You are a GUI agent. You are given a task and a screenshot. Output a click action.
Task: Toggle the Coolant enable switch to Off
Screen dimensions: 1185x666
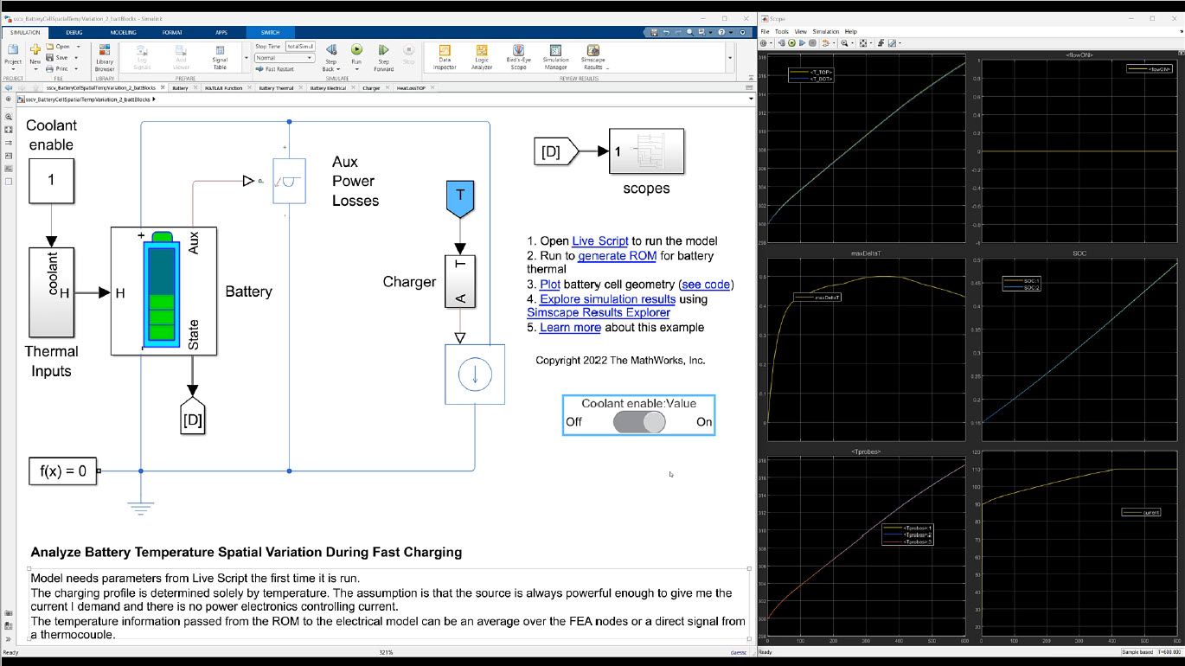coord(626,422)
